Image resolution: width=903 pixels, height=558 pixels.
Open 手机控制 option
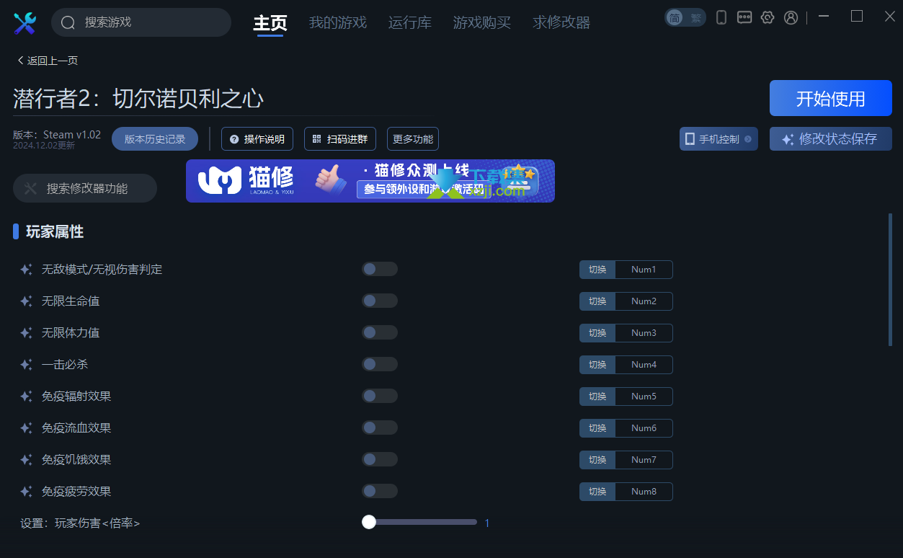click(719, 139)
